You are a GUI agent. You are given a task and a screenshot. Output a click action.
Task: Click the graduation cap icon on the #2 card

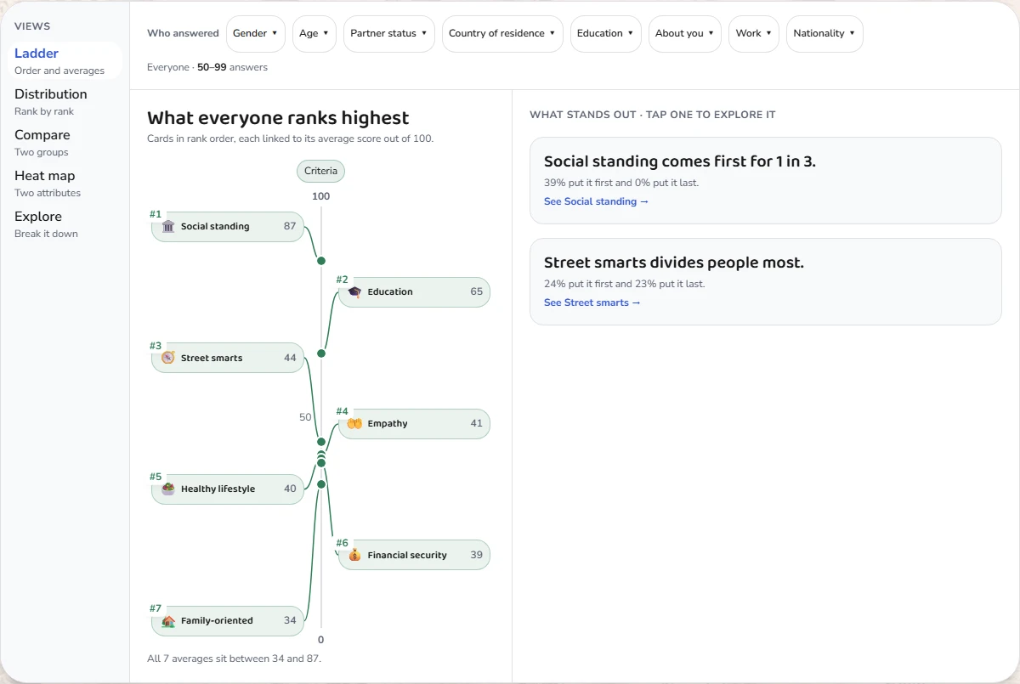click(354, 292)
